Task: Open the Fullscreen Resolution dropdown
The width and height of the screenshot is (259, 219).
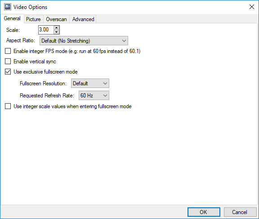Action: [x=90, y=83]
